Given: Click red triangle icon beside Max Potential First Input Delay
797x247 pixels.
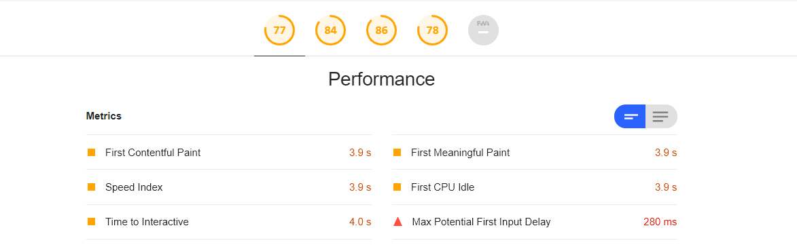Looking at the screenshot, I should click(398, 222).
